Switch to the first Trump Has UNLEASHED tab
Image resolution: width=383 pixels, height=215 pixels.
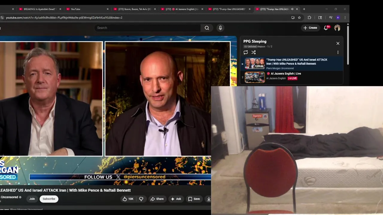coord(229,9)
